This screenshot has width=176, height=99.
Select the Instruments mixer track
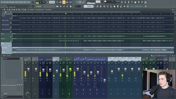pos(49,59)
